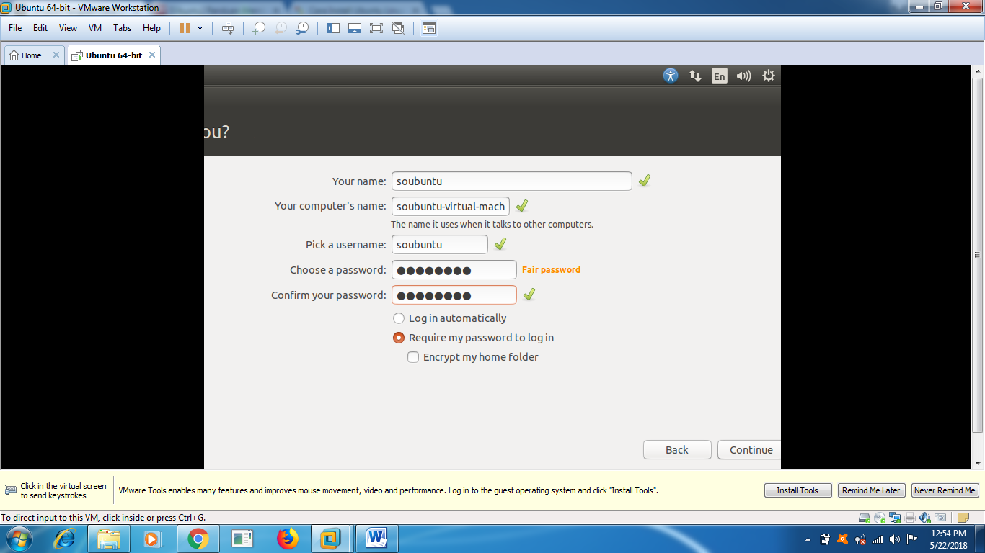Check Encrypt my home folder

(x=413, y=356)
